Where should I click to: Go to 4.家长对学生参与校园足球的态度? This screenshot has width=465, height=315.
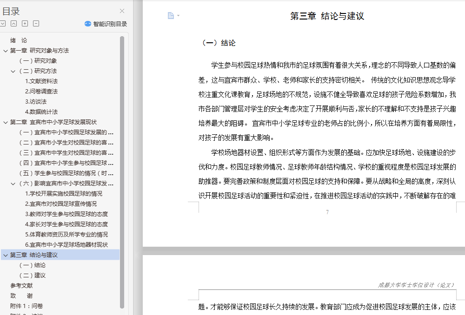tap(66, 224)
